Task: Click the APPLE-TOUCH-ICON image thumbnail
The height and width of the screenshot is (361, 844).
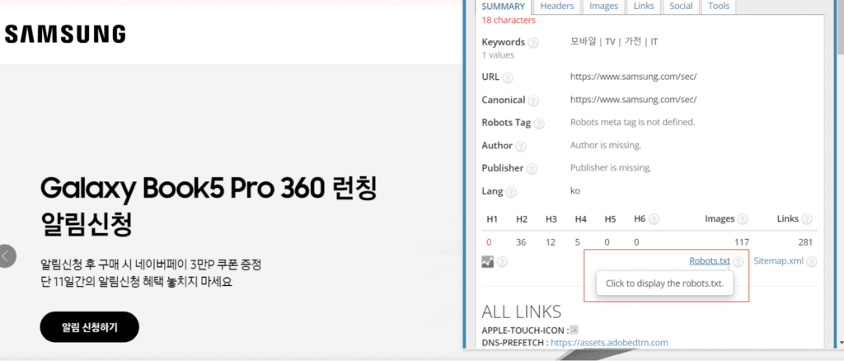Action: (574, 330)
